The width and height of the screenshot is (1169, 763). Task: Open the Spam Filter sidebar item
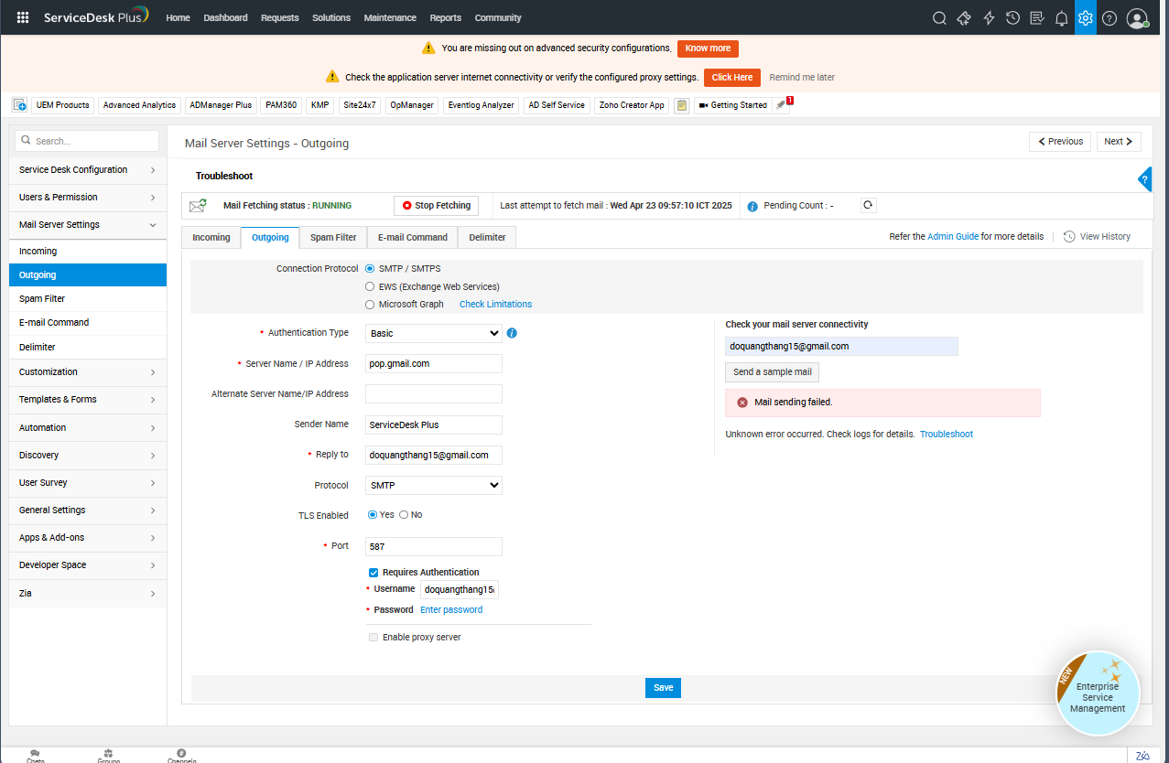pyautogui.click(x=88, y=299)
